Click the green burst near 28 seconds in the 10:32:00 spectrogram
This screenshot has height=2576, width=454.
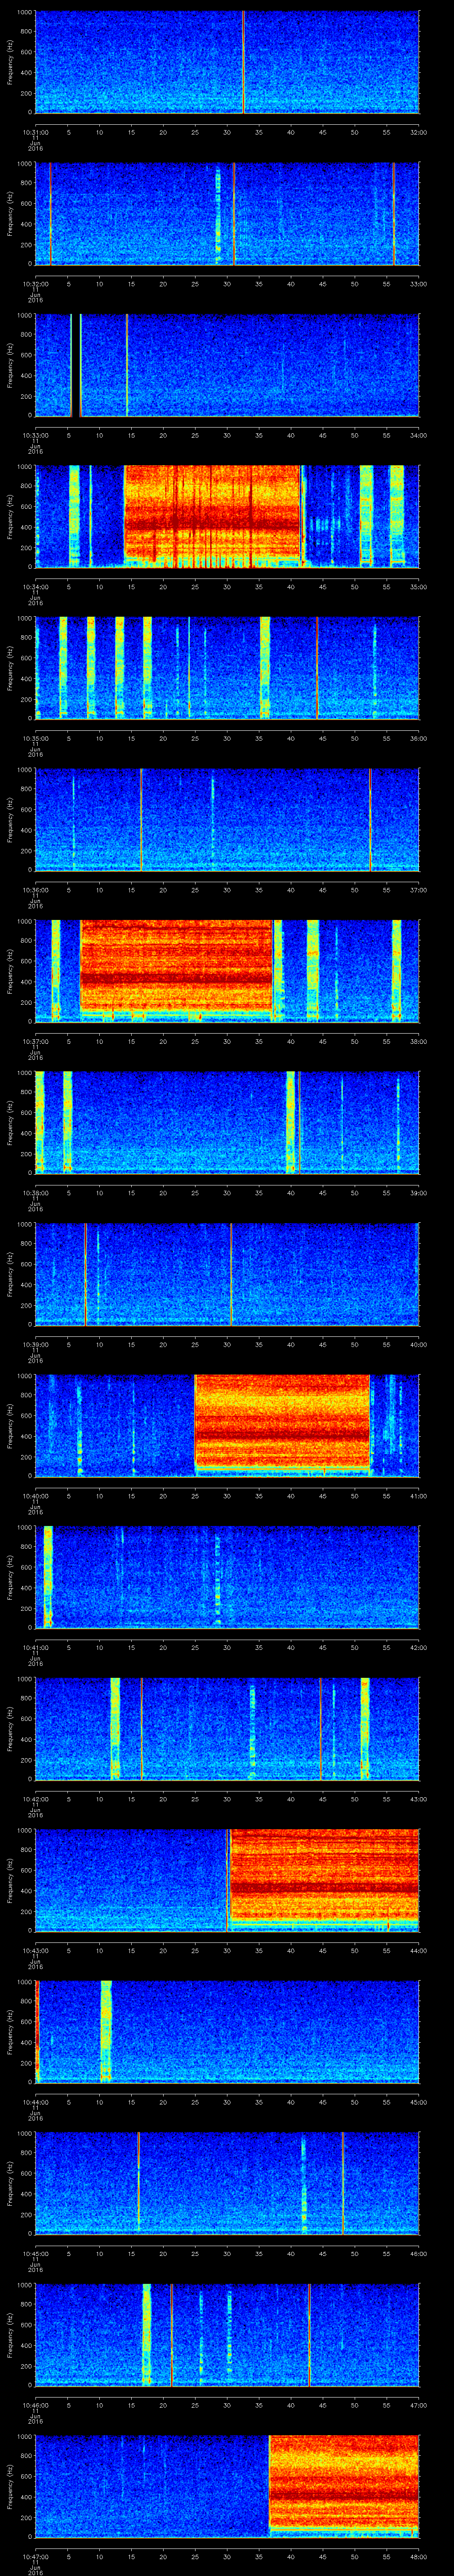219,214
